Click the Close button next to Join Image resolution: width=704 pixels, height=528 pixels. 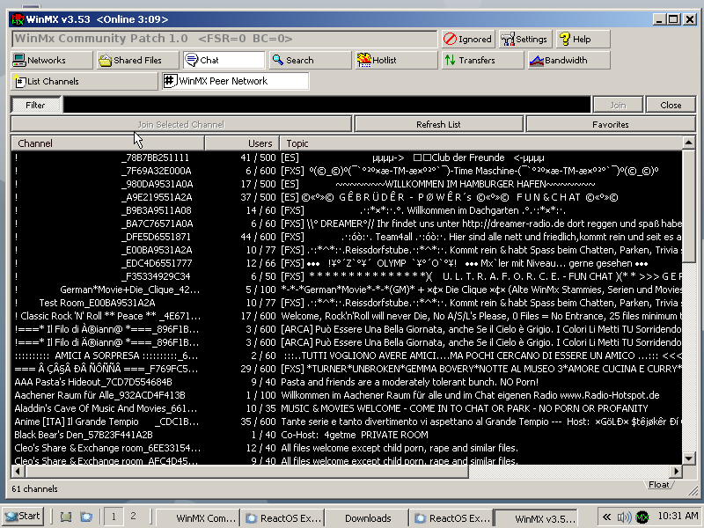(671, 105)
